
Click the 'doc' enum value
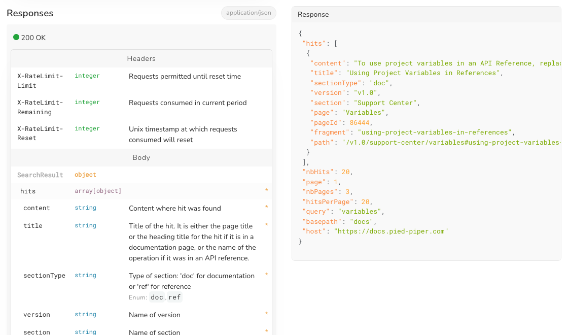157,297
